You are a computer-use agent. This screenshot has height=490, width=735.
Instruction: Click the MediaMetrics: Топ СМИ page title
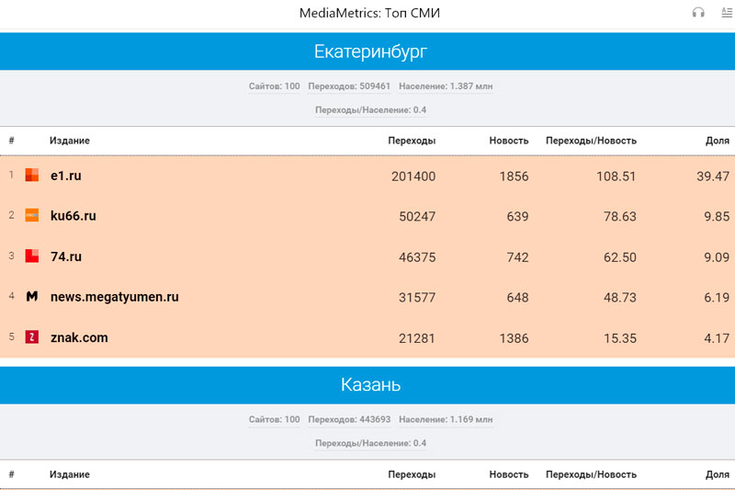[370, 13]
